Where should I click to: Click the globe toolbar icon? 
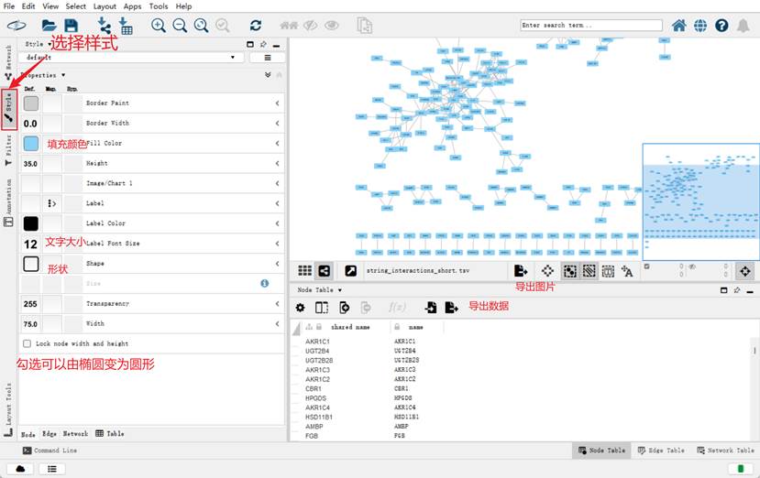coord(699,26)
